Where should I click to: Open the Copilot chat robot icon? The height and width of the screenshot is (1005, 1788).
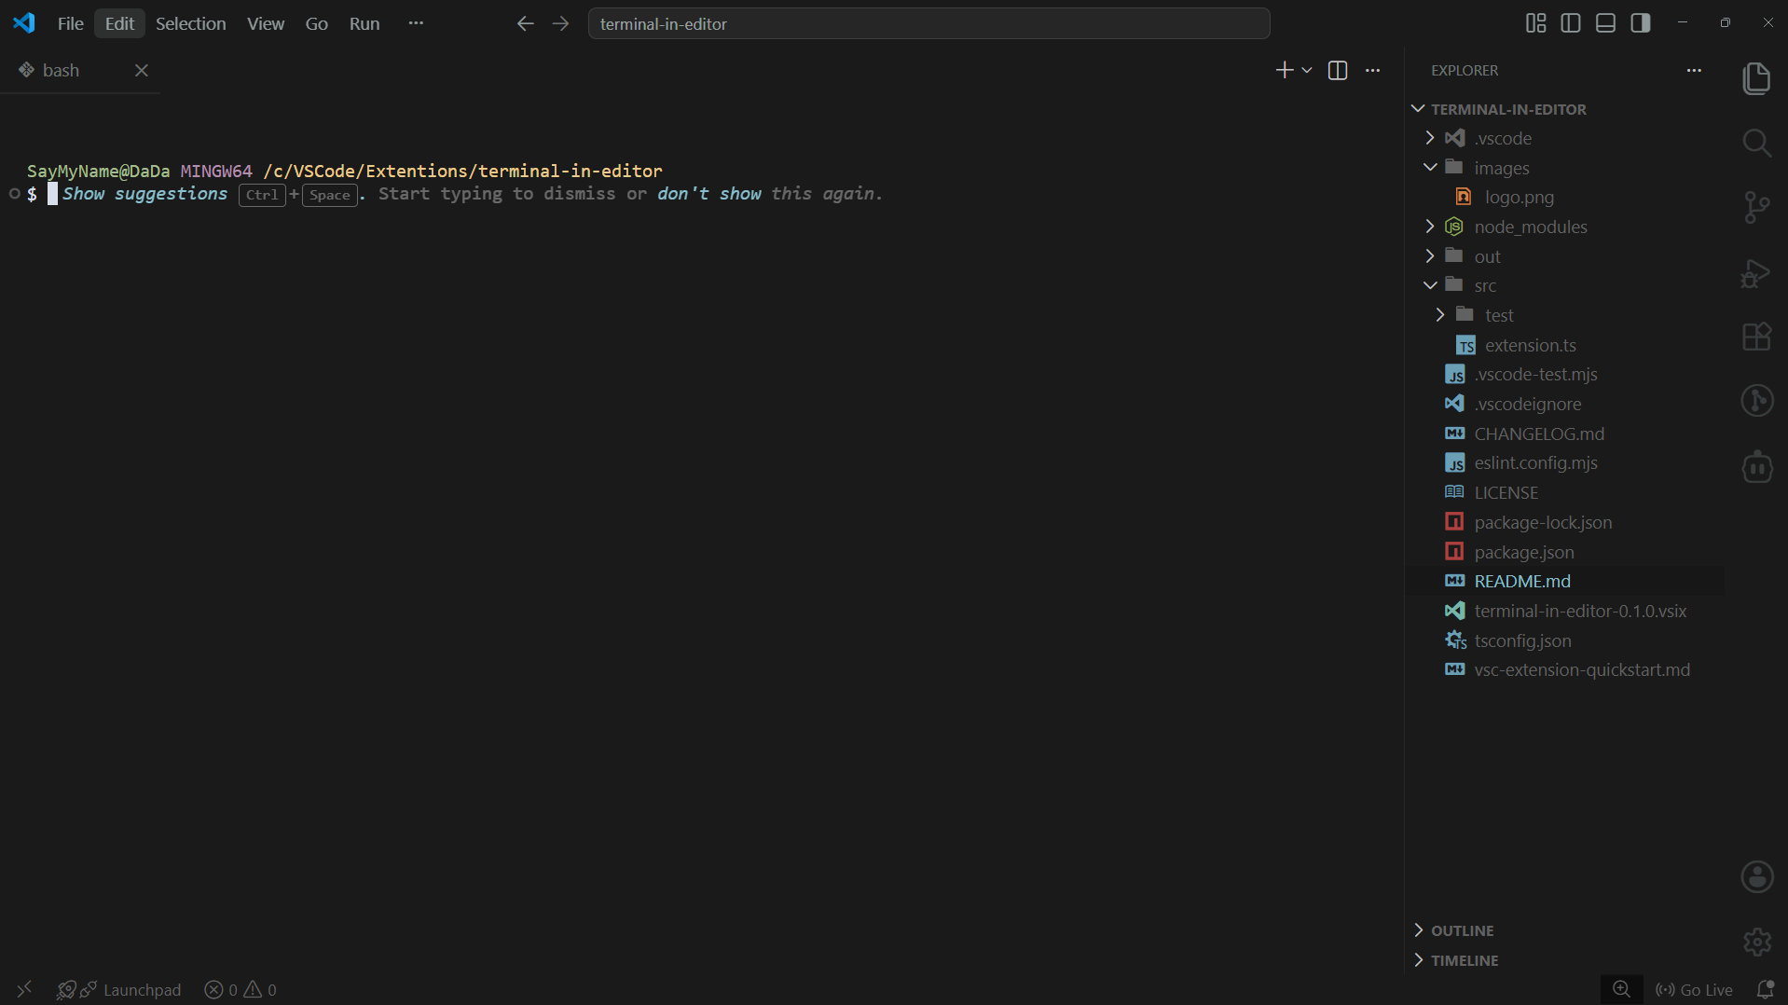(1756, 466)
